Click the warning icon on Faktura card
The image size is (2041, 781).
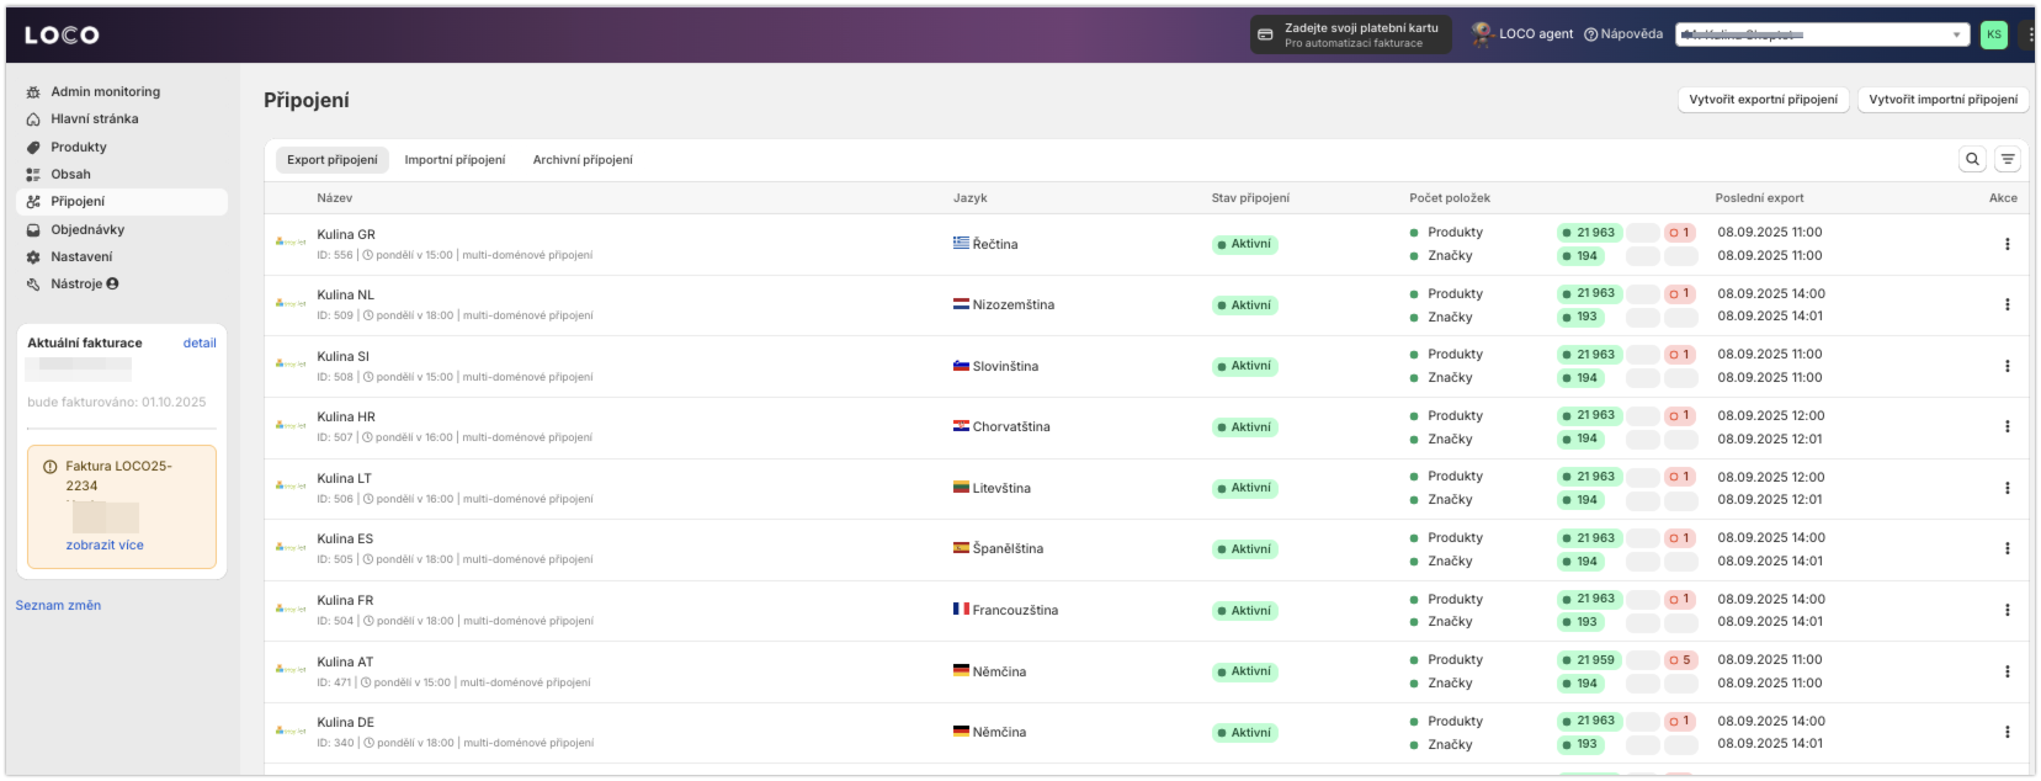[x=49, y=466]
